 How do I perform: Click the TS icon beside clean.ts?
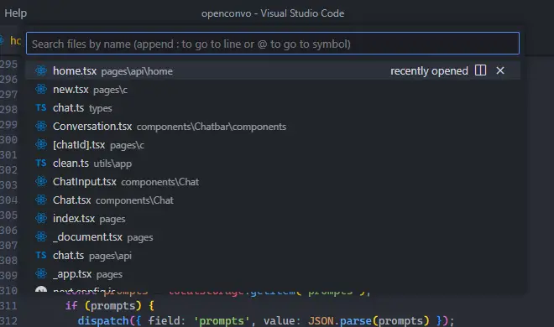click(x=41, y=163)
